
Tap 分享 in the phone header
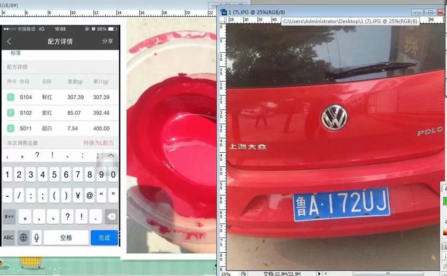tap(107, 41)
